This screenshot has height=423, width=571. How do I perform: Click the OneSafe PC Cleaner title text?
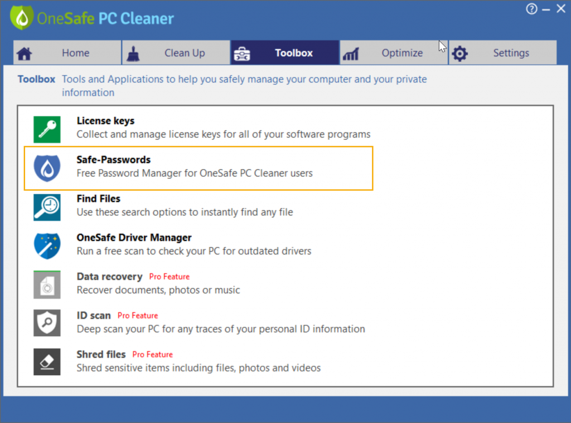(x=105, y=18)
